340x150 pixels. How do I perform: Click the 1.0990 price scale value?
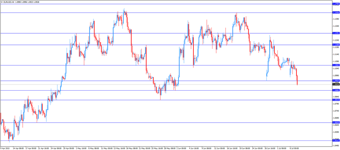336,76
